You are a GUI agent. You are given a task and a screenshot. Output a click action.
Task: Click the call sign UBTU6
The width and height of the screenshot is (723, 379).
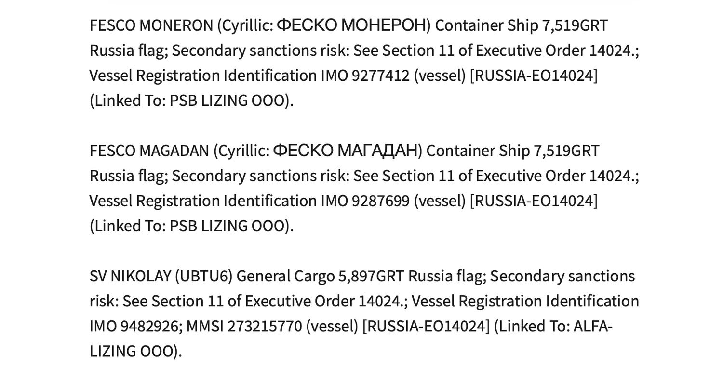point(203,277)
